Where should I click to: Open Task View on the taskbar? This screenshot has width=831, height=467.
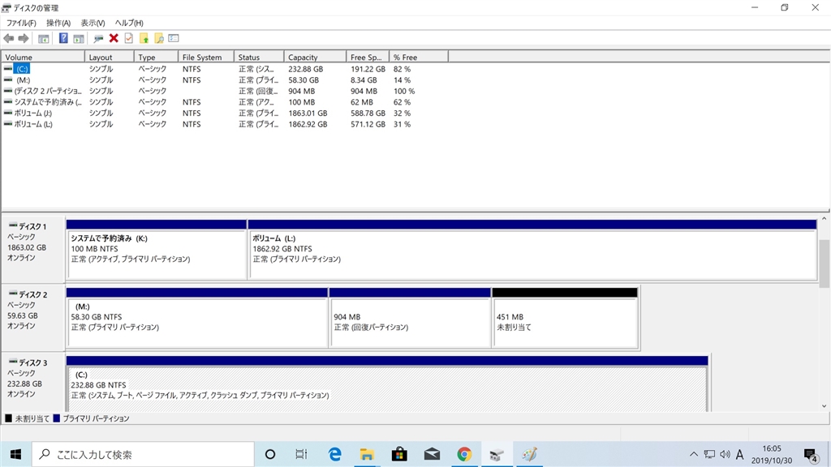pos(302,454)
